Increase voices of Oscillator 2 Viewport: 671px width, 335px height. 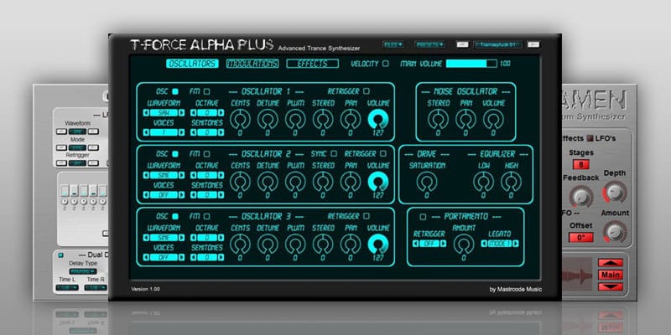click(181, 195)
